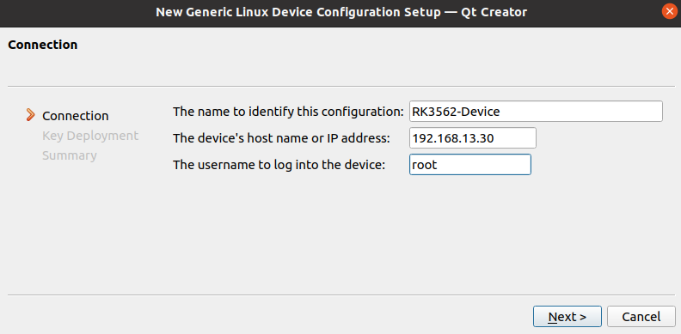Click the window title text in the title bar
The width and height of the screenshot is (681, 334).
pos(341,12)
